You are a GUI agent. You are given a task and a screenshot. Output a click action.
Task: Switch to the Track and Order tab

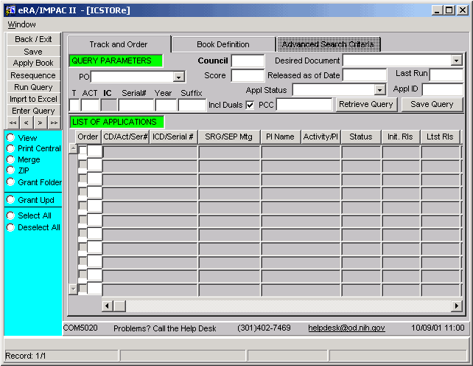click(x=119, y=44)
